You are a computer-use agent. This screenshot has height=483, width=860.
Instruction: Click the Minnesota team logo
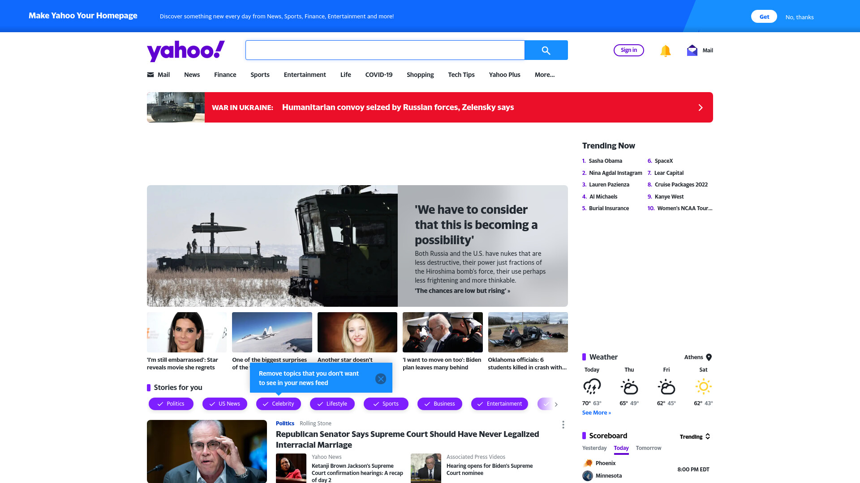[x=588, y=476]
